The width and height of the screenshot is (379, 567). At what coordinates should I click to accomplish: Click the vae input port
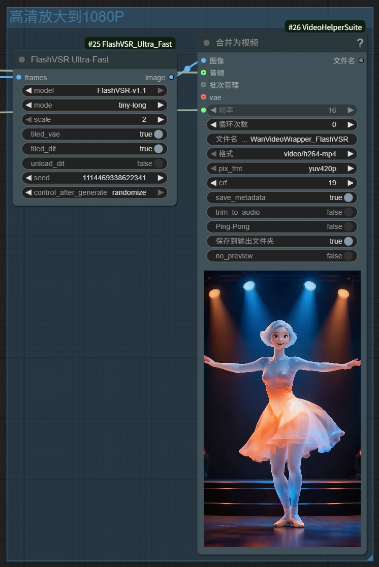[x=204, y=97]
